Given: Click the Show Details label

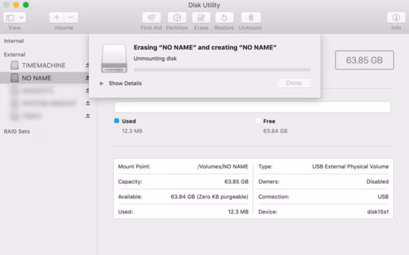Looking at the screenshot, I should [125, 83].
